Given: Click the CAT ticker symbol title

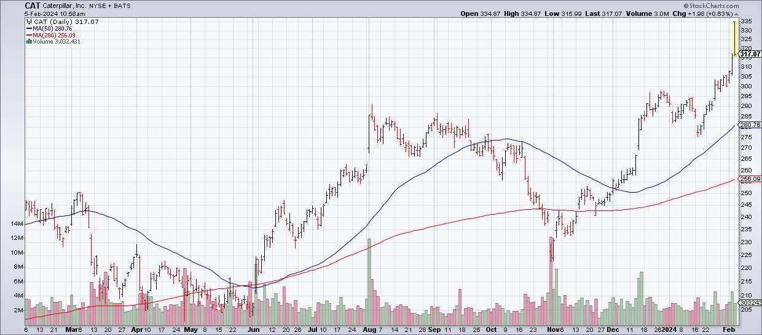Looking at the screenshot, I should coord(33,6).
